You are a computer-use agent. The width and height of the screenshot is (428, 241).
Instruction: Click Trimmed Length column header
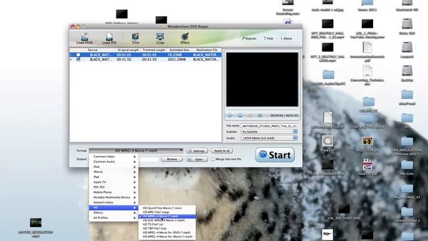(x=154, y=50)
